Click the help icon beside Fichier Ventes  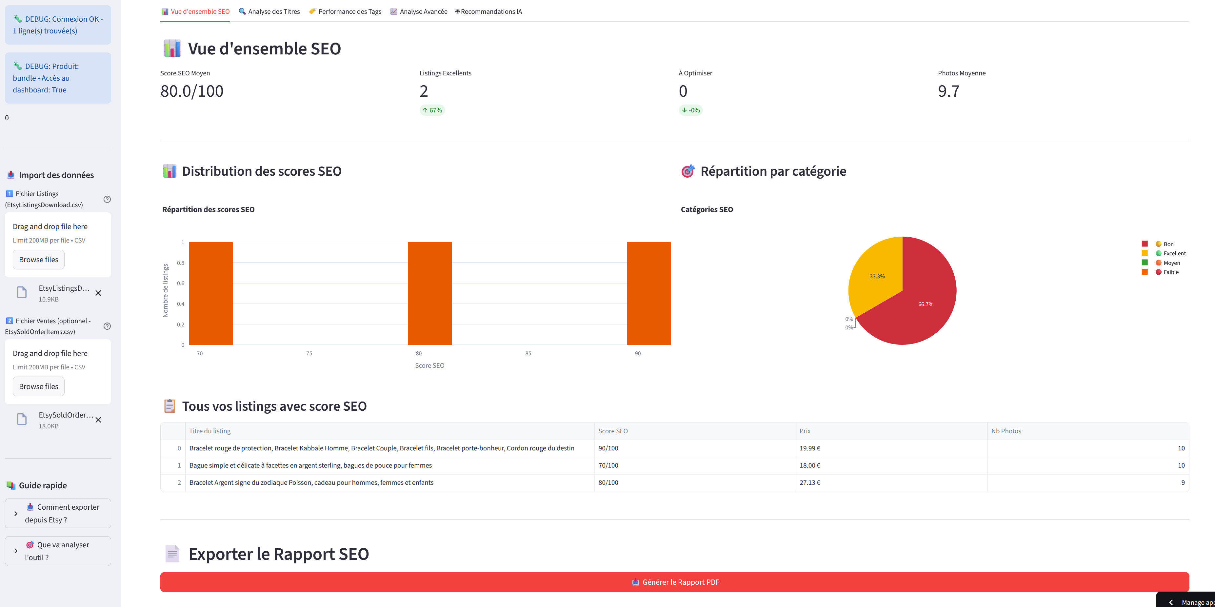tap(107, 326)
